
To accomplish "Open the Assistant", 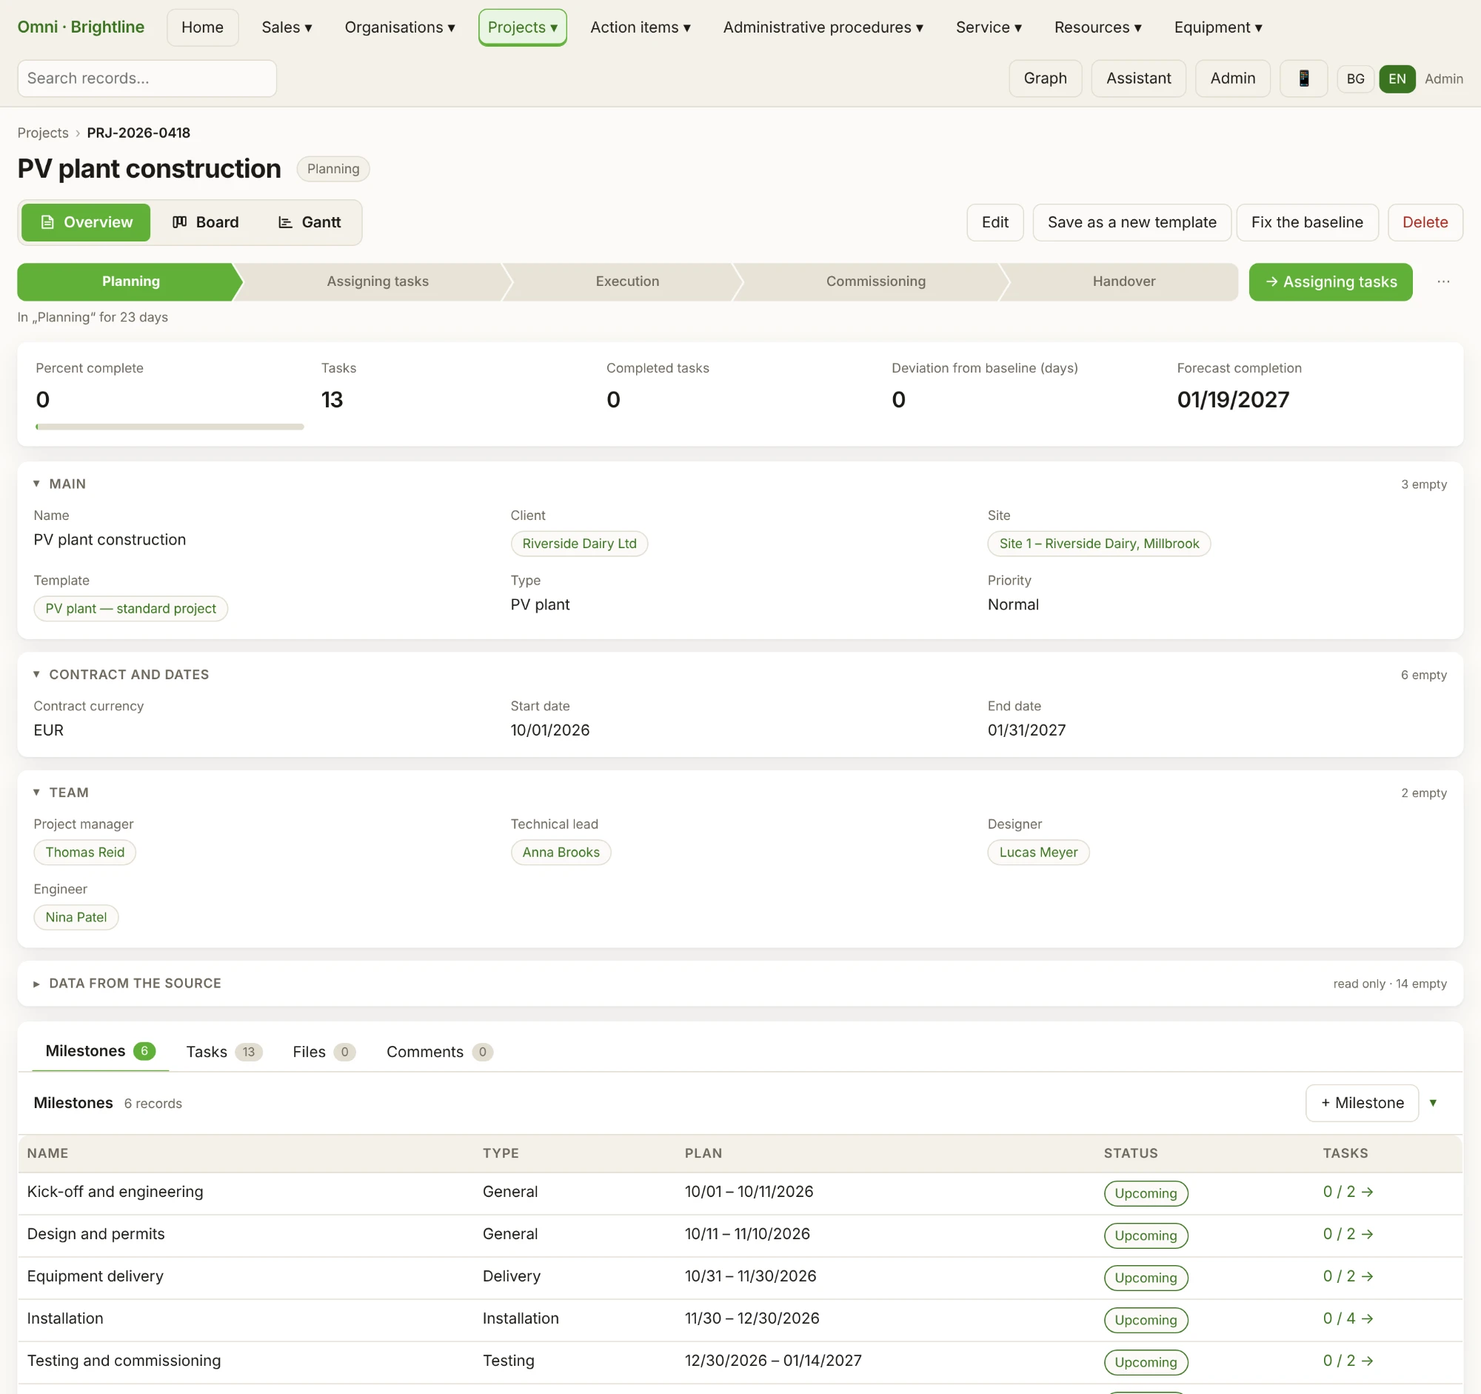I will pos(1138,79).
